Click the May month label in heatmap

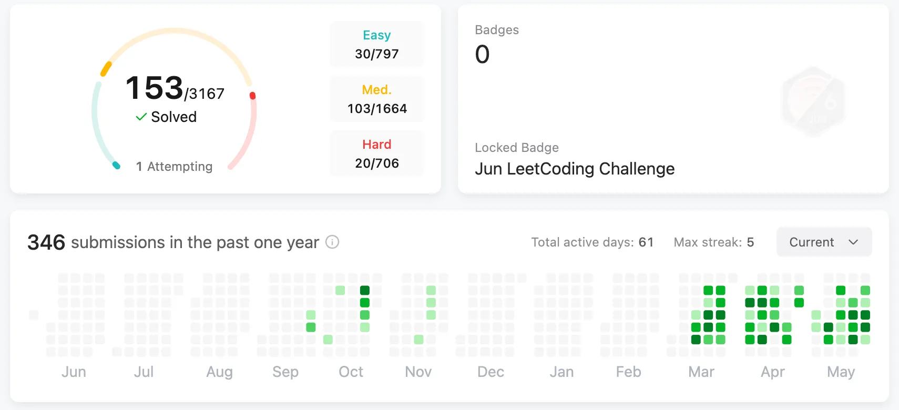tap(840, 372)
